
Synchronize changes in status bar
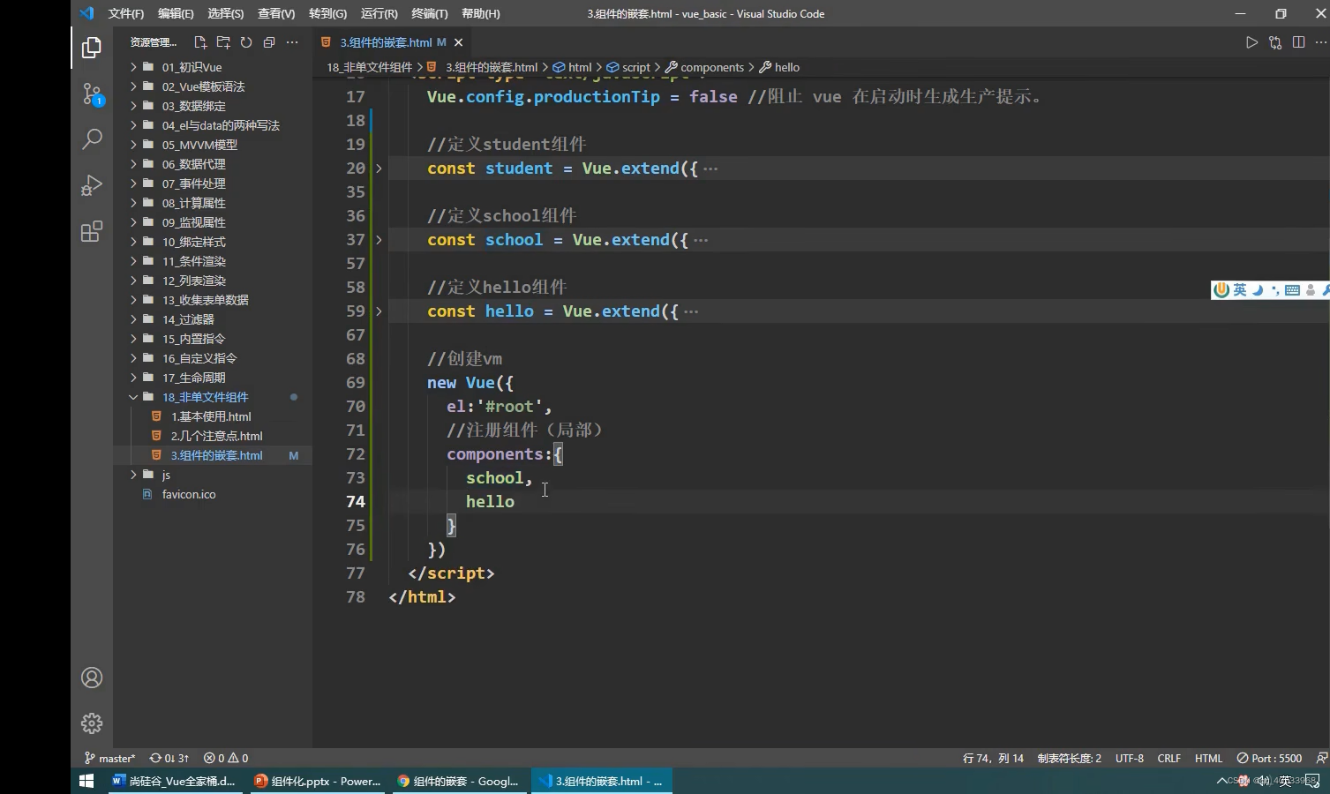point(169,758)
